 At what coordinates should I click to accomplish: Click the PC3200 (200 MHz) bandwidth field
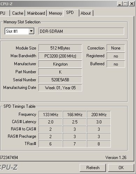click(60, 56)
